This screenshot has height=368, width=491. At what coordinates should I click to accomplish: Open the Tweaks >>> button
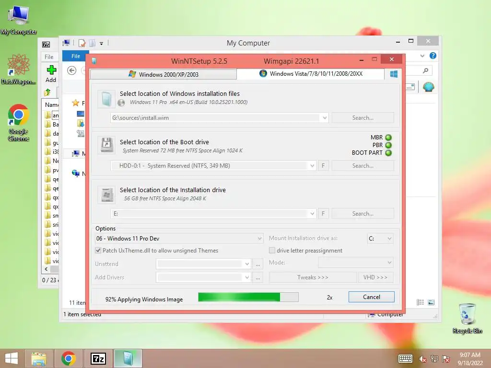(313, 277)
